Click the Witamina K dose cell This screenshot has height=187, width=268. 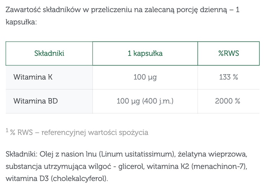(145, 77)
